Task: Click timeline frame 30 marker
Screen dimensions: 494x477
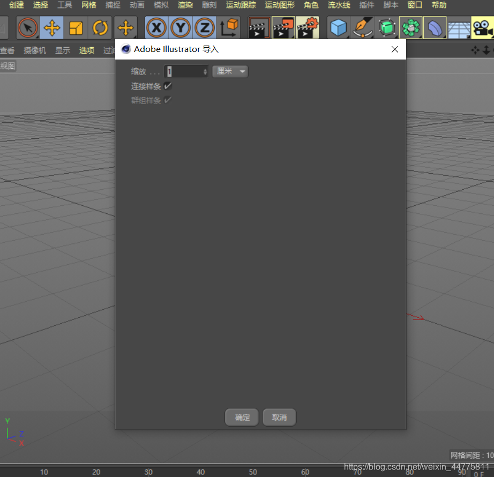Action: (148, 472)
